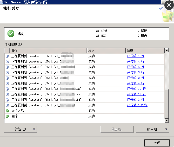Click green check icon beside 执行之后
Screen dimensions: 174x147
pos(7,111)
